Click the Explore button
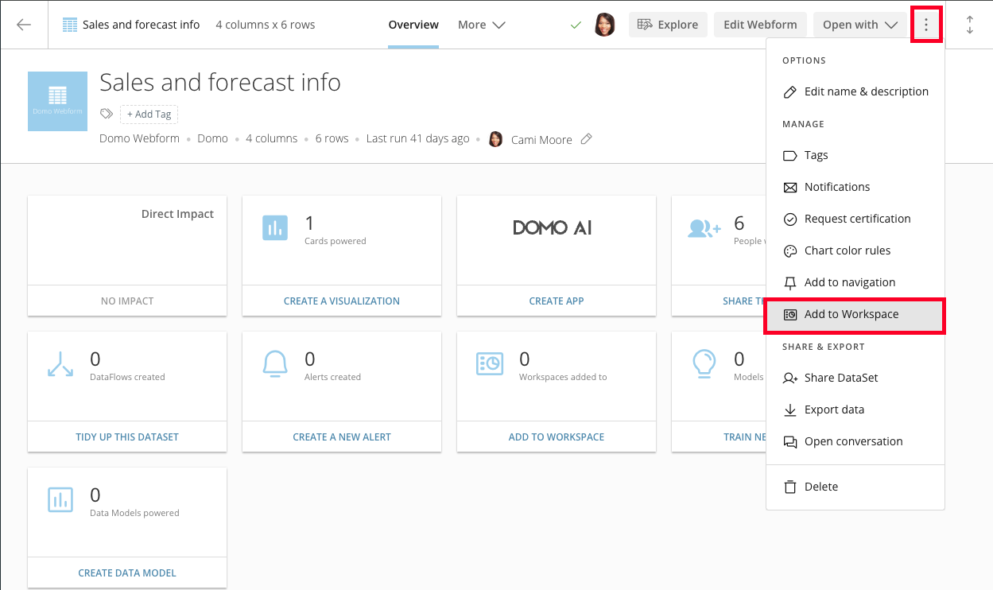This screenshot has height=590, width=993. 668,25
